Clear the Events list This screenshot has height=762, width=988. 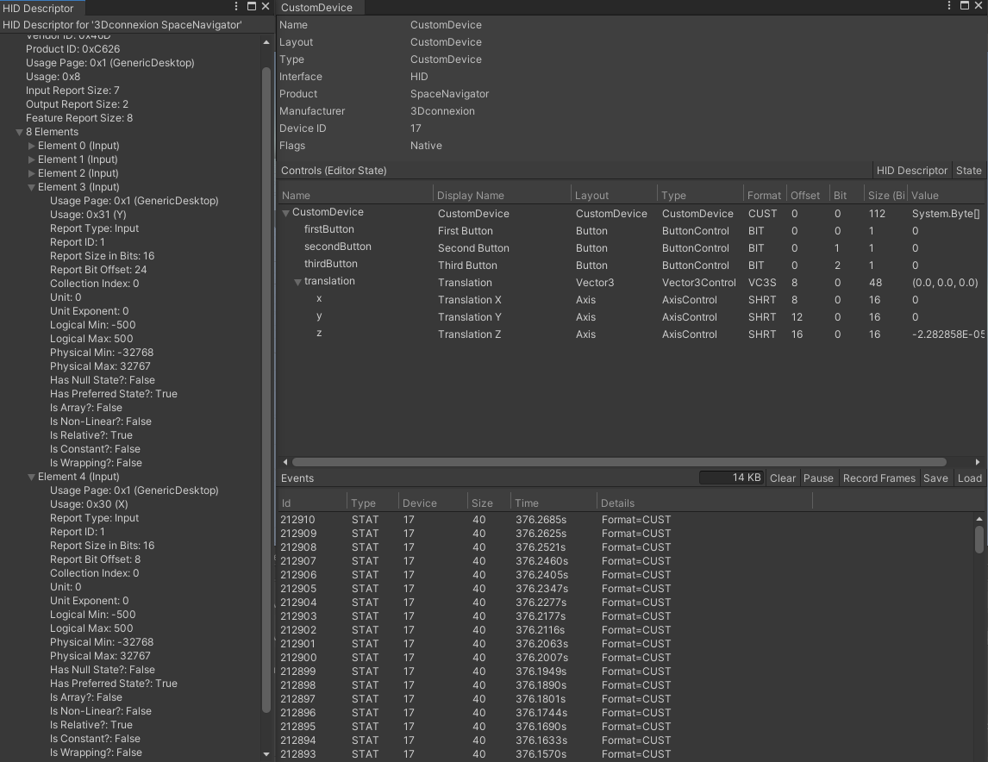point(782,478)
